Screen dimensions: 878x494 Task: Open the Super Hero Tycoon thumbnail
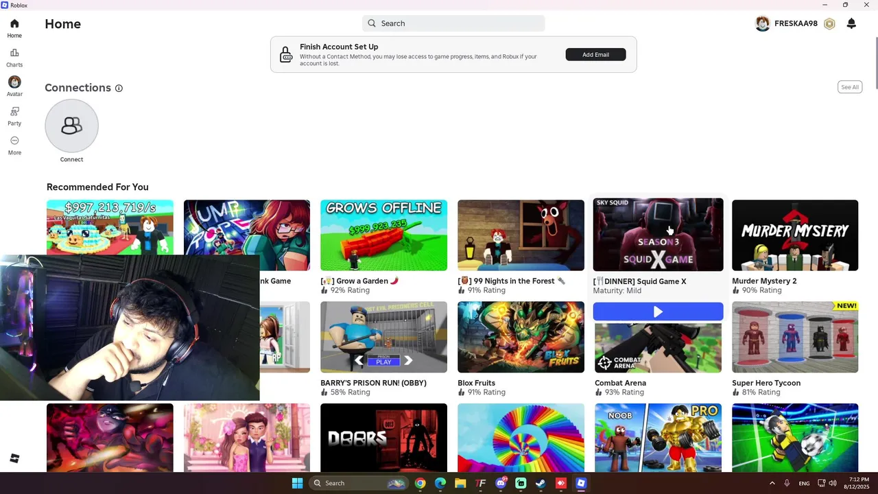pos(795,337)
